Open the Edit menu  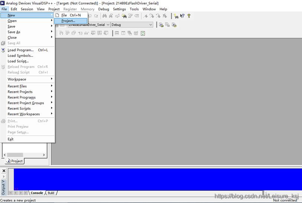click(14, 9)
